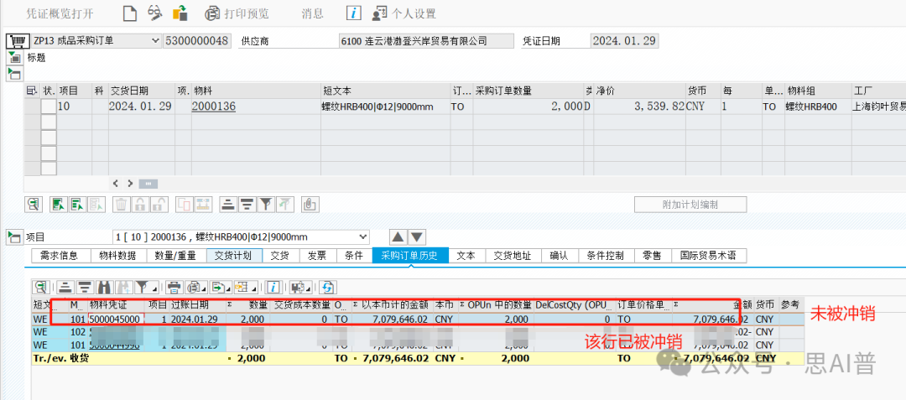The image size is (906, 400).
Task: Collapse the item detail (项目) section
Action: click(x=14, y=237)
